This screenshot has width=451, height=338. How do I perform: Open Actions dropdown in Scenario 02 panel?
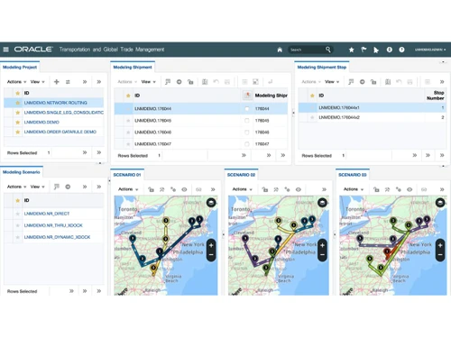click(242, 189)
